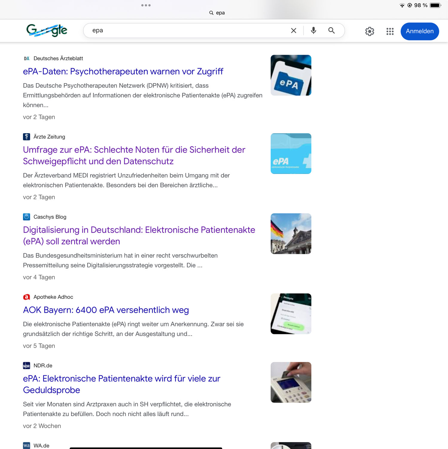Click the snippet starting 'Das Bundesgesundheitsministerium'
The width and height of the screenshot is (448, 449).
pos(120,260)
